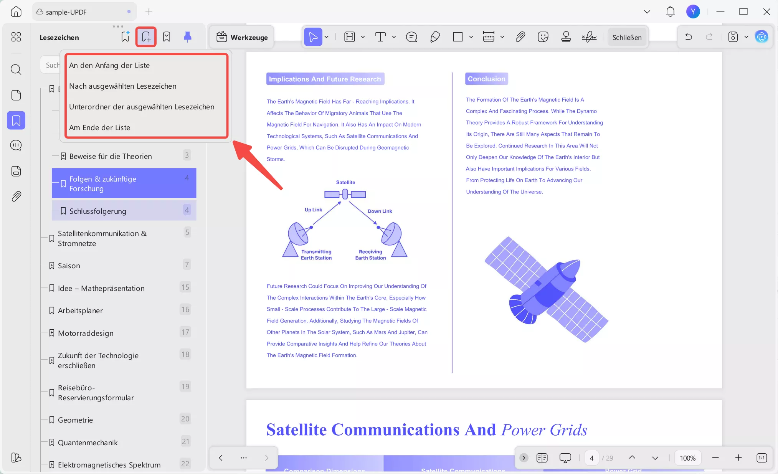Select the Schlussfolgerung bookmark
778x474 pixels.
coord(98,211)
